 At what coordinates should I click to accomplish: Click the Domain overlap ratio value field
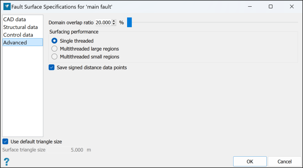(104, 23)
